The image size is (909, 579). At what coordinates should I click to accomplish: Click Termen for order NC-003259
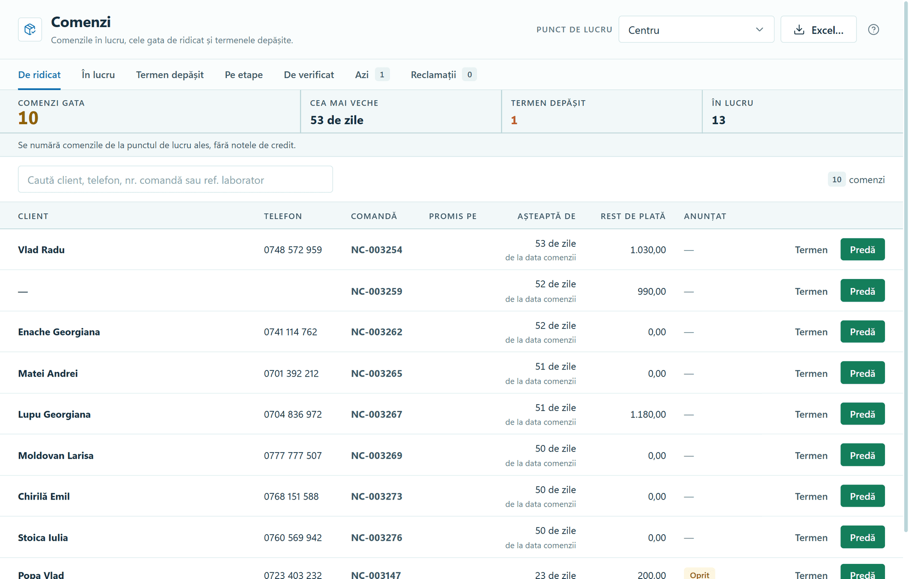pyautogui.click(x=811, y=291)
